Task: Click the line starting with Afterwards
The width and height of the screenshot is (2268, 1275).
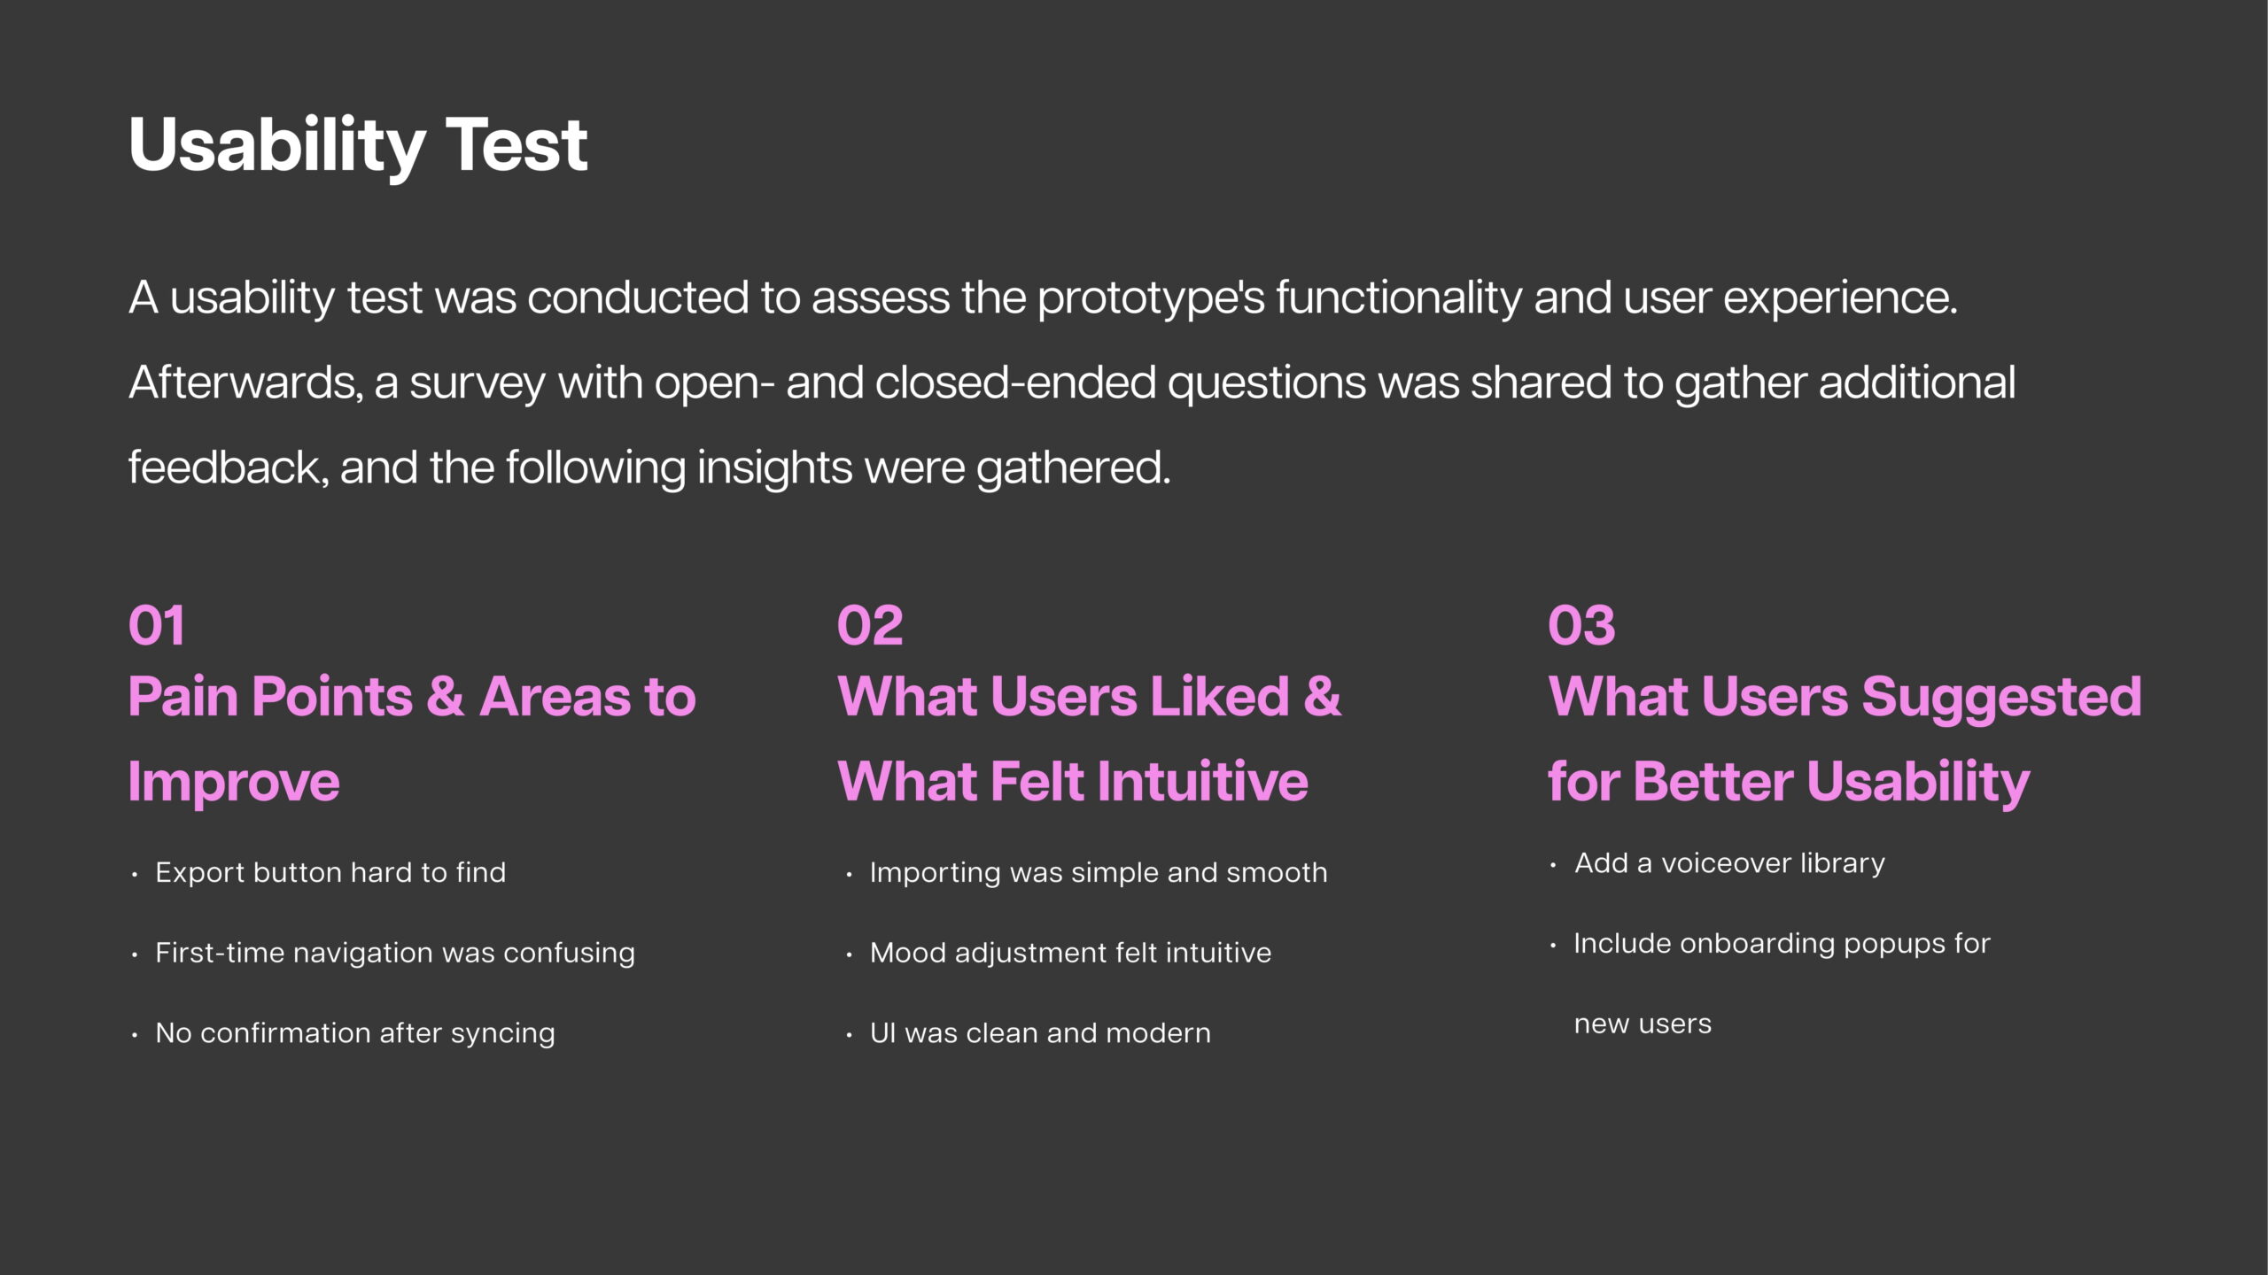Action: click(1072, 383)
